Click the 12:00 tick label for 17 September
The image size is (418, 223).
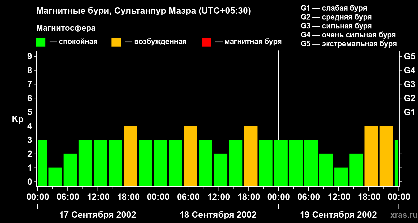click(x=98, y=197)
